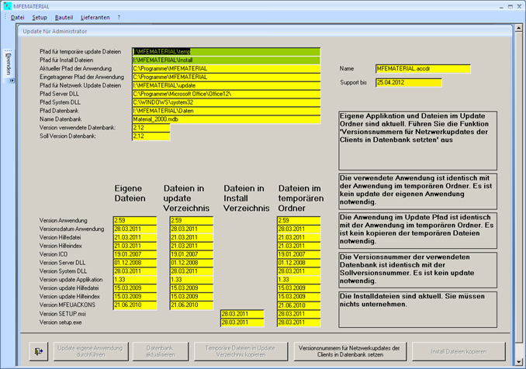Open the Lieferanten menu
This screenshot has height=369, width=526.
[x=95, y=17]
